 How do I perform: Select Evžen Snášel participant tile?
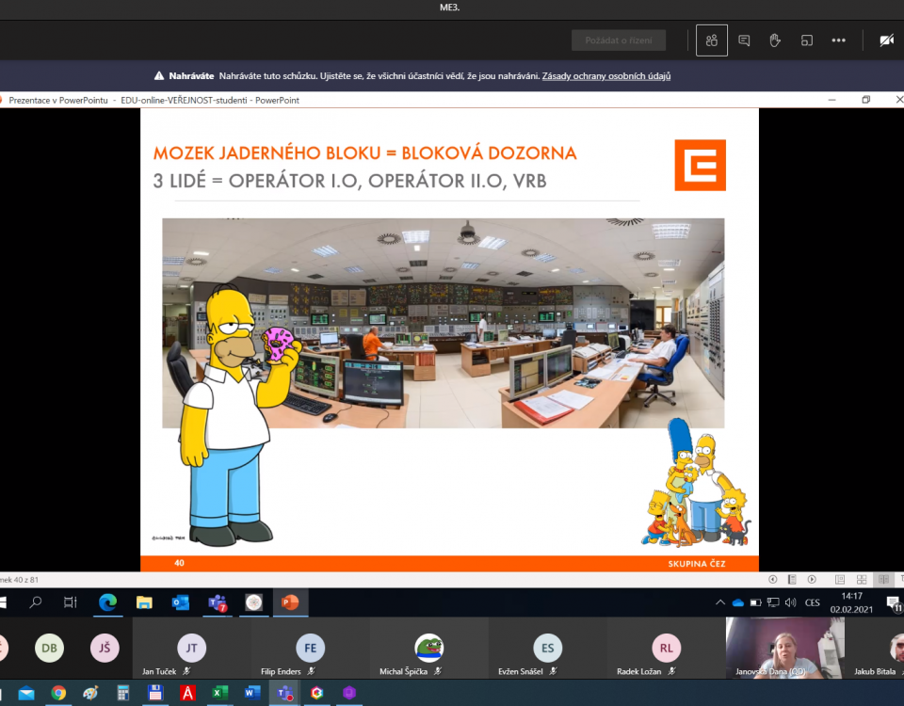coord(548,648)
